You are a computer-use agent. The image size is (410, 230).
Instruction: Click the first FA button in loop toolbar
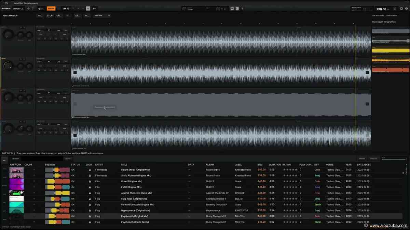point(40,16)
